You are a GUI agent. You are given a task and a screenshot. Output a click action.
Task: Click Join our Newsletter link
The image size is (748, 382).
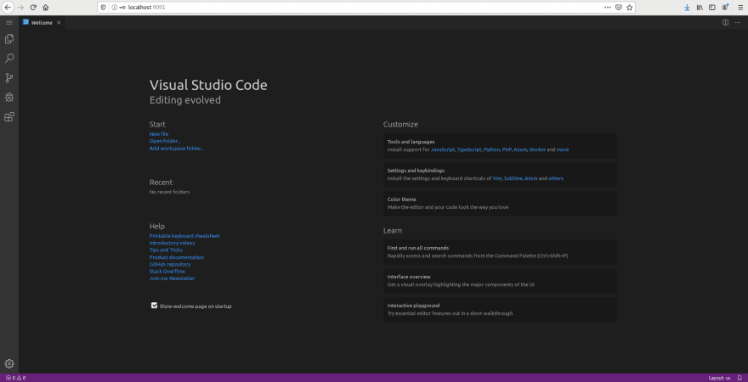point(172,278)
